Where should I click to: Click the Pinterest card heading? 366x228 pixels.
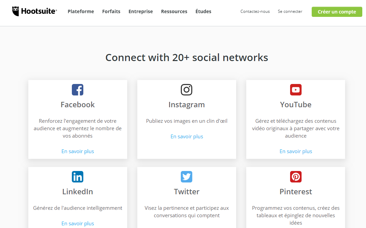tap(296, 192)
